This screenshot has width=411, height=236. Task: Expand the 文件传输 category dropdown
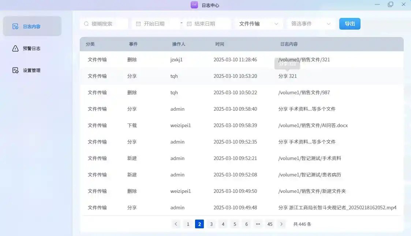276,24
